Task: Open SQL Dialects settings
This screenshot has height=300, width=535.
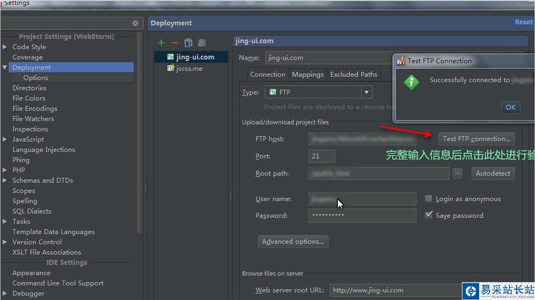Action: (x=32, y=211)
